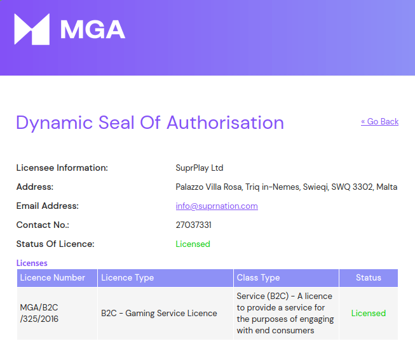Click the Dynamic Seal Of Authorisation heading
The height and width of the screenshot is (346, 415).
tap(150, 123)
